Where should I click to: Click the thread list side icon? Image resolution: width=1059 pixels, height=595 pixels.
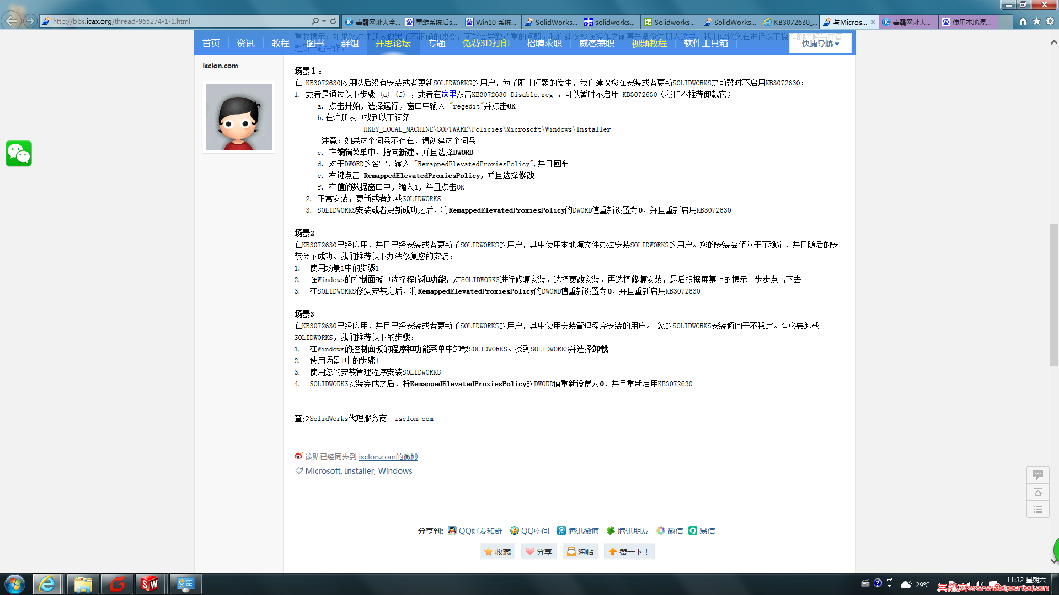1037,510
